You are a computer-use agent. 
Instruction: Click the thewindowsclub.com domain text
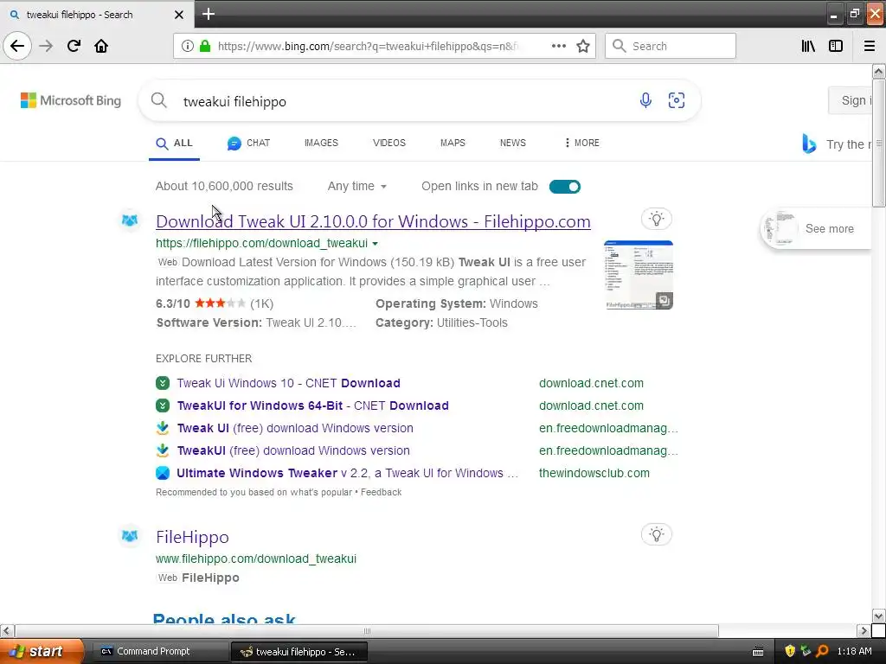point(594,473)
